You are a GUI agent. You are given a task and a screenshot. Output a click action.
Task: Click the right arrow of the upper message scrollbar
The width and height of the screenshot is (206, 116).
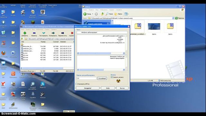[x=124, y=53]
